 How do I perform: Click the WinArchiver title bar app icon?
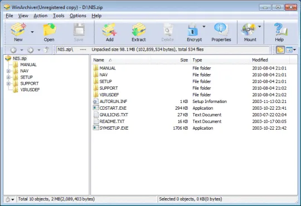(x=7, y=7)
